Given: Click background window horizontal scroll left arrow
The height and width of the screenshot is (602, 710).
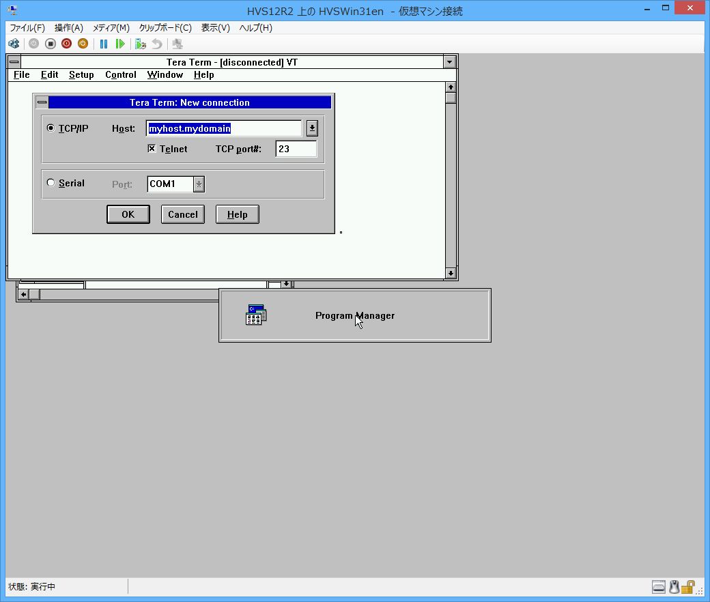Looking at the screenshot, I should [x=23, y=295].
